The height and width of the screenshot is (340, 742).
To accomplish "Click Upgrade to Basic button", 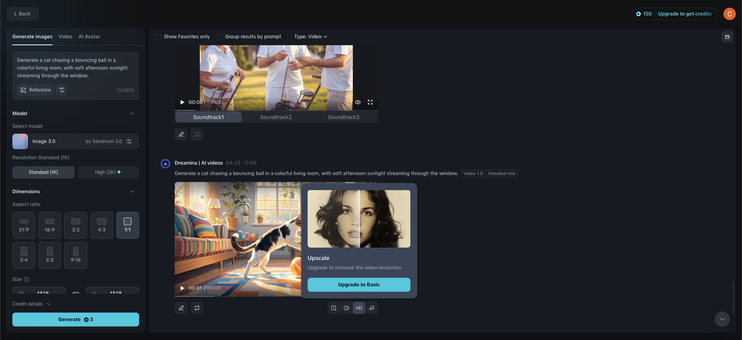I will point(359,285).
